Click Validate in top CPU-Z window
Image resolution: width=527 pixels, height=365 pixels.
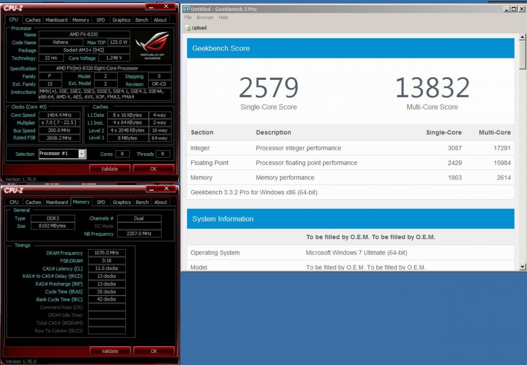point(110,169)
